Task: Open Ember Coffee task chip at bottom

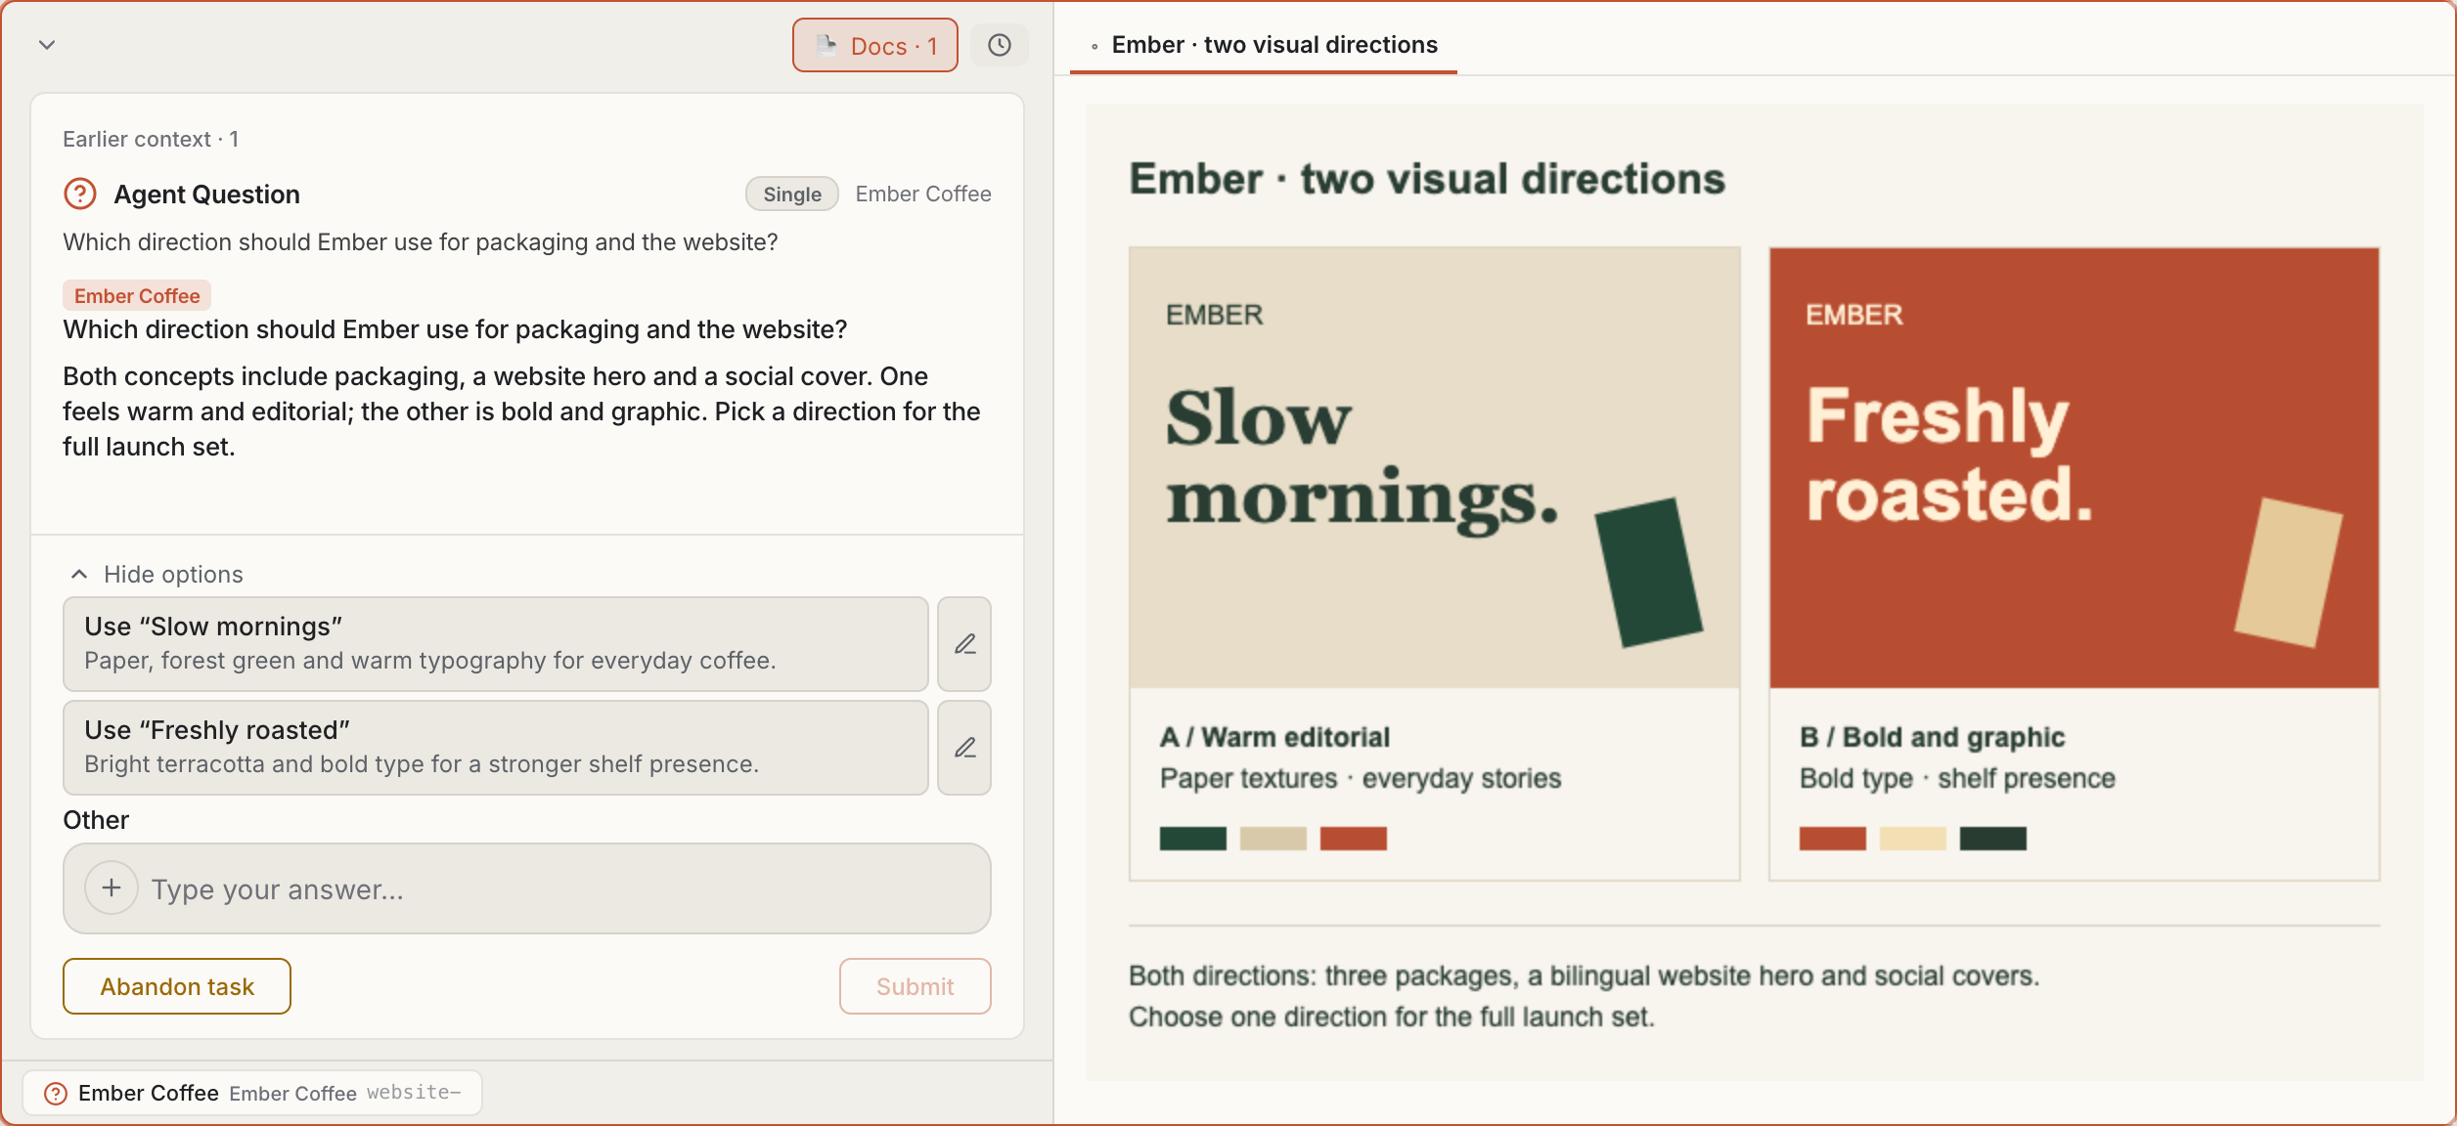Action: (x=252, y=1092)
